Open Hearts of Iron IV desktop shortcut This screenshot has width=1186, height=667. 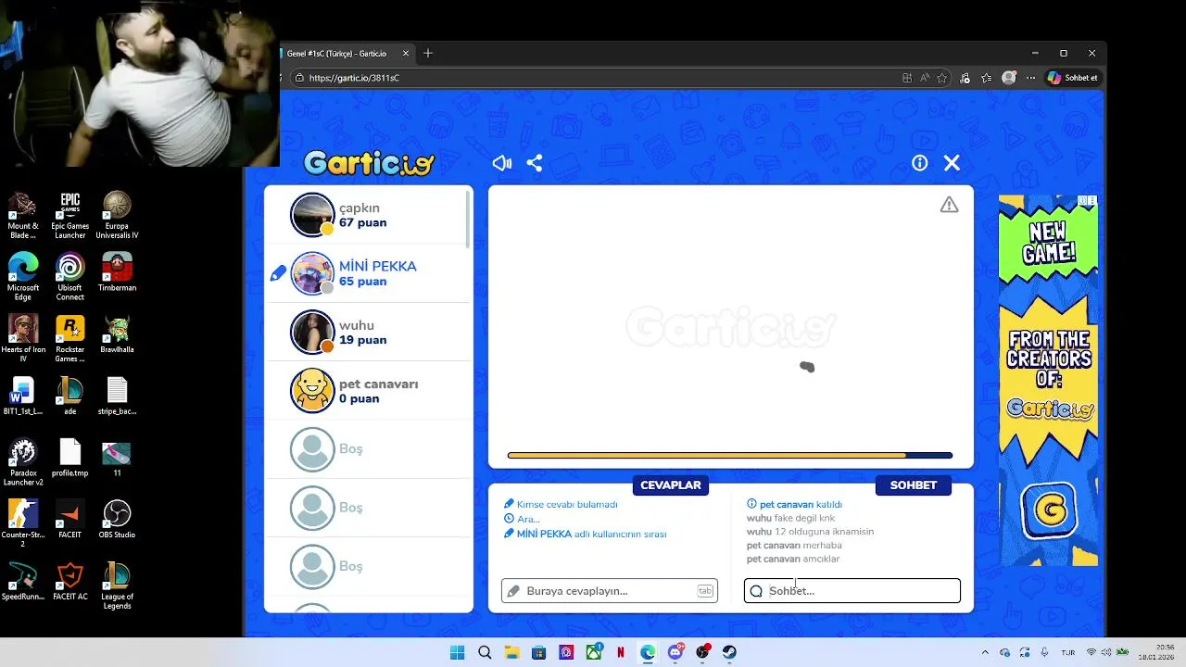click(x=23, y=338)
